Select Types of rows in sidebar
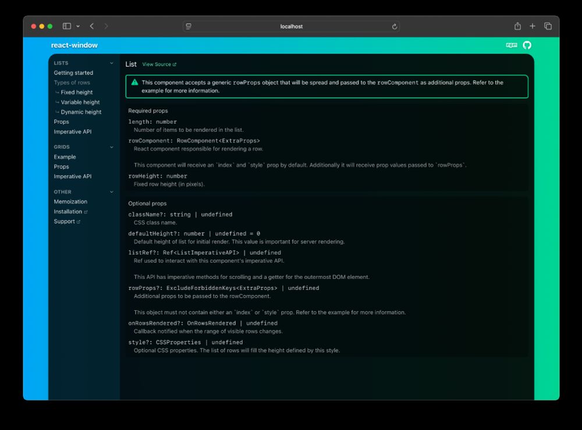This screenshot has height=430, width=582. point(72,83)
